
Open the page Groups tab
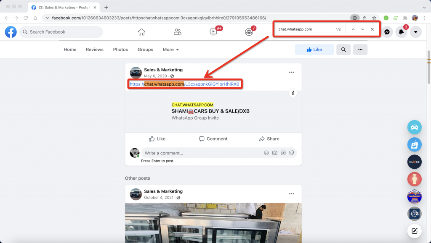145,50
